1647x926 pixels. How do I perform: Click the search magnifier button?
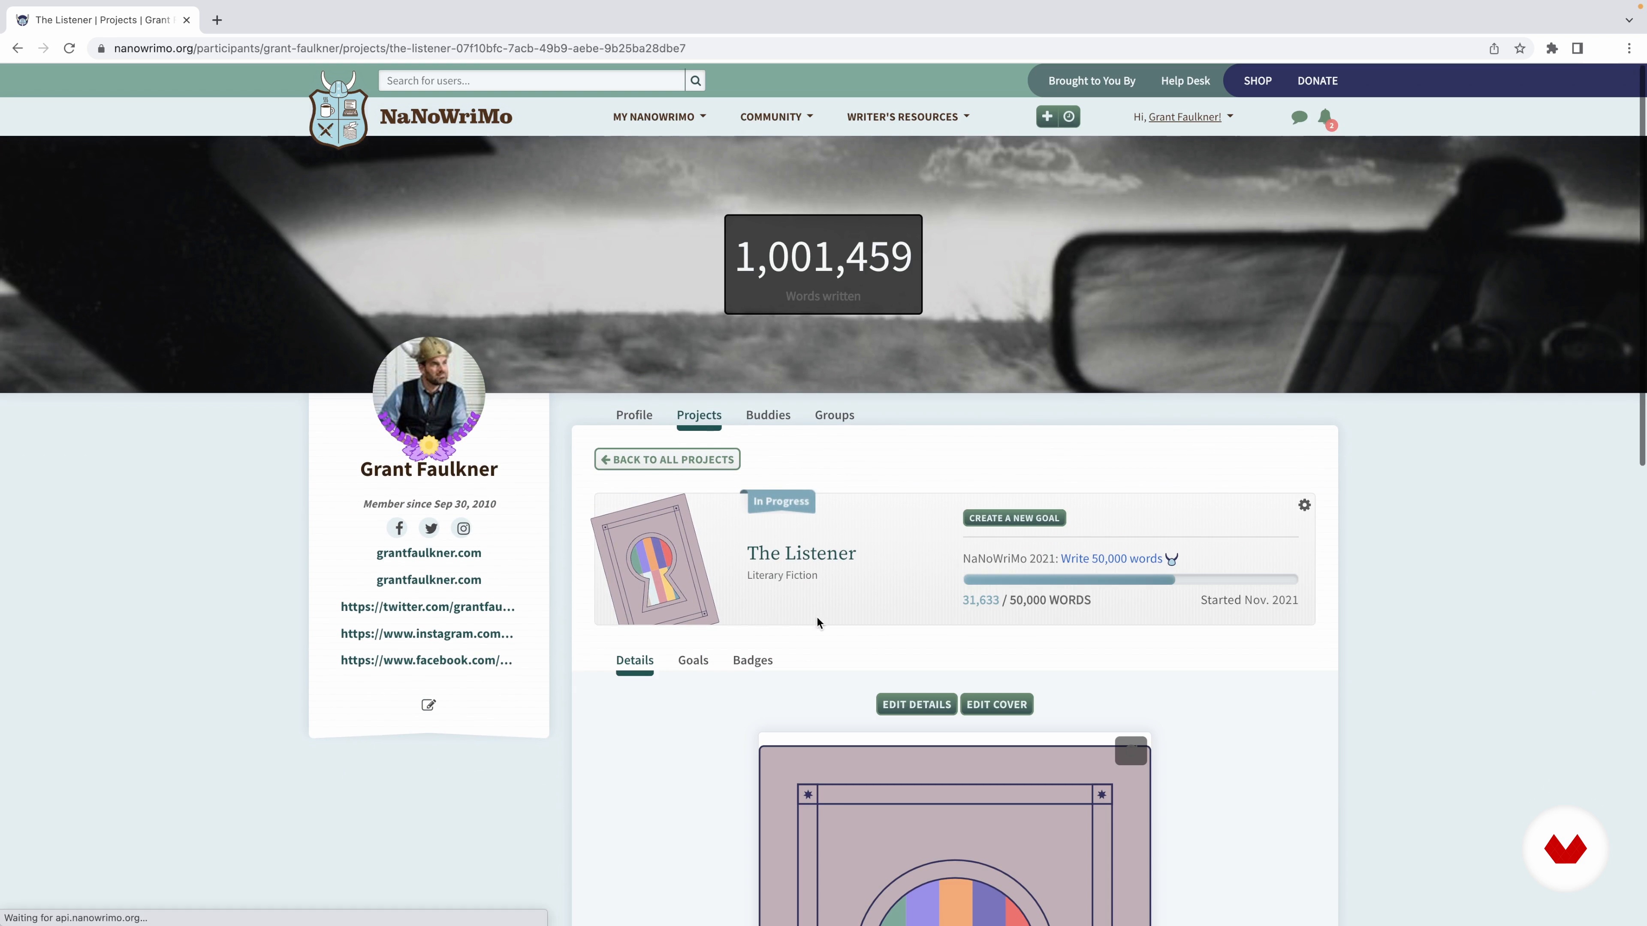[x=695, y=81]
